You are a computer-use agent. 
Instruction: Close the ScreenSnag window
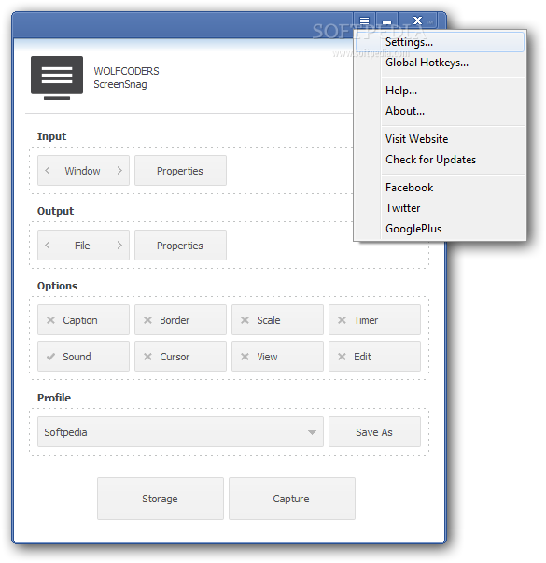(417, 21)
